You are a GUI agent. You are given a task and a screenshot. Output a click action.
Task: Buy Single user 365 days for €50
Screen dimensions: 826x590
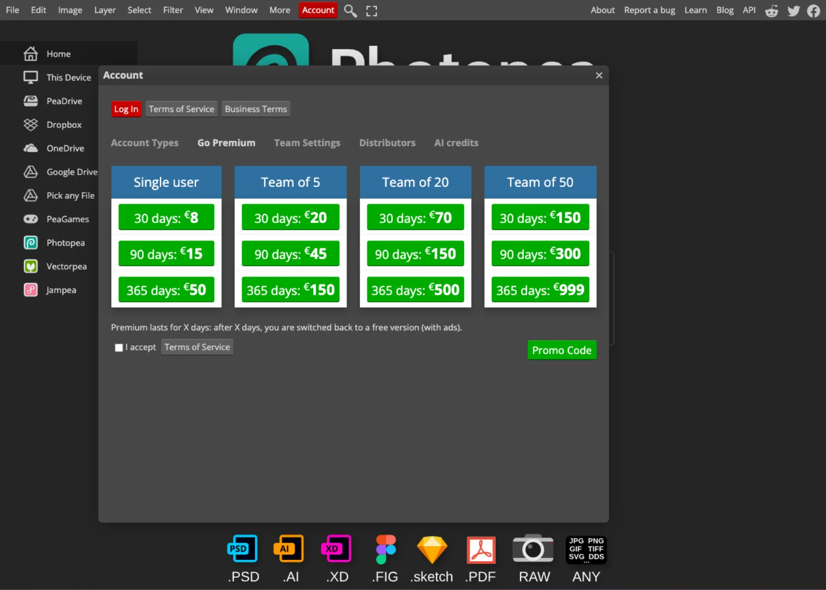[166, 290]
